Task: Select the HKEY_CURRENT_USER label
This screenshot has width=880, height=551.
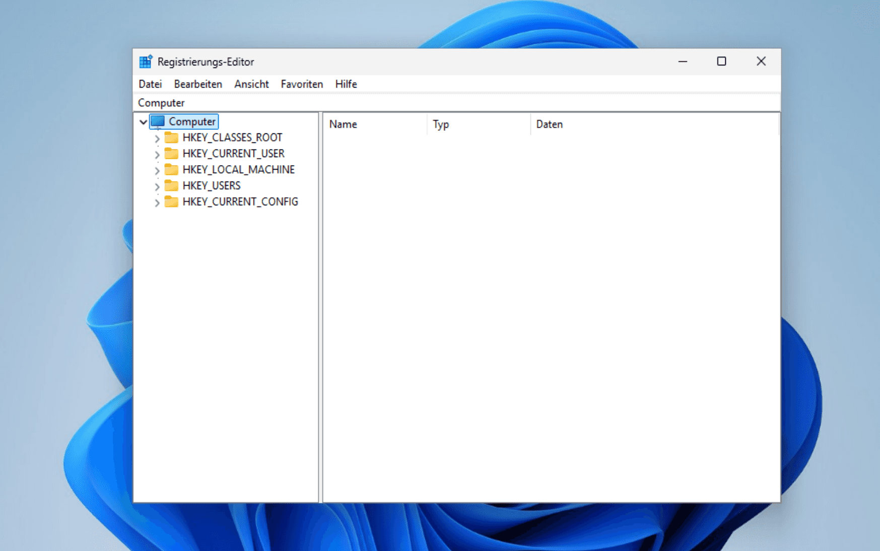Action: (233, 153)
